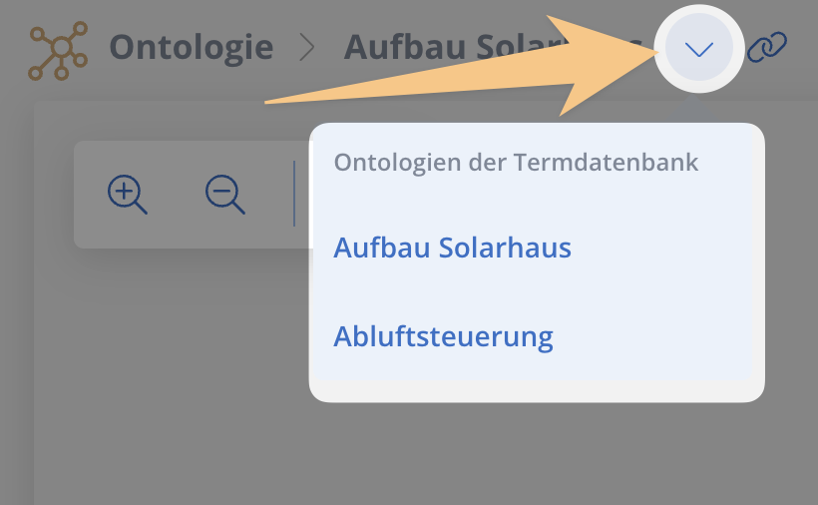
Task: Choose Abluftsteuerung in the ontology list
Action: tap(444, 336)
